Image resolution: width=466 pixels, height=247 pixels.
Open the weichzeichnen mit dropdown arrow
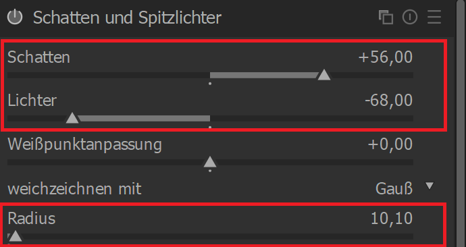430,186
